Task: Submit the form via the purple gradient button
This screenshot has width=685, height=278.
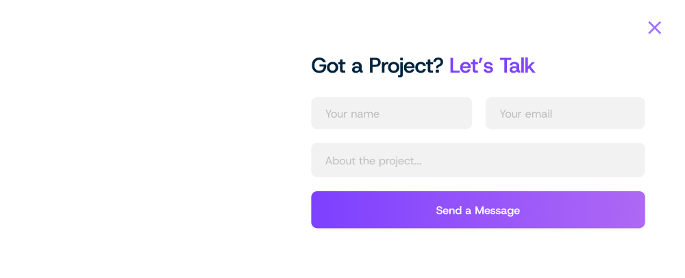Action: [x=478, y=210]
